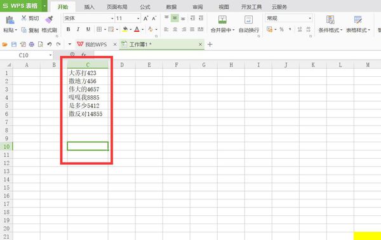
Task: Toggle bold formatting
Action: pyautogui.click(x=69, y=29)
